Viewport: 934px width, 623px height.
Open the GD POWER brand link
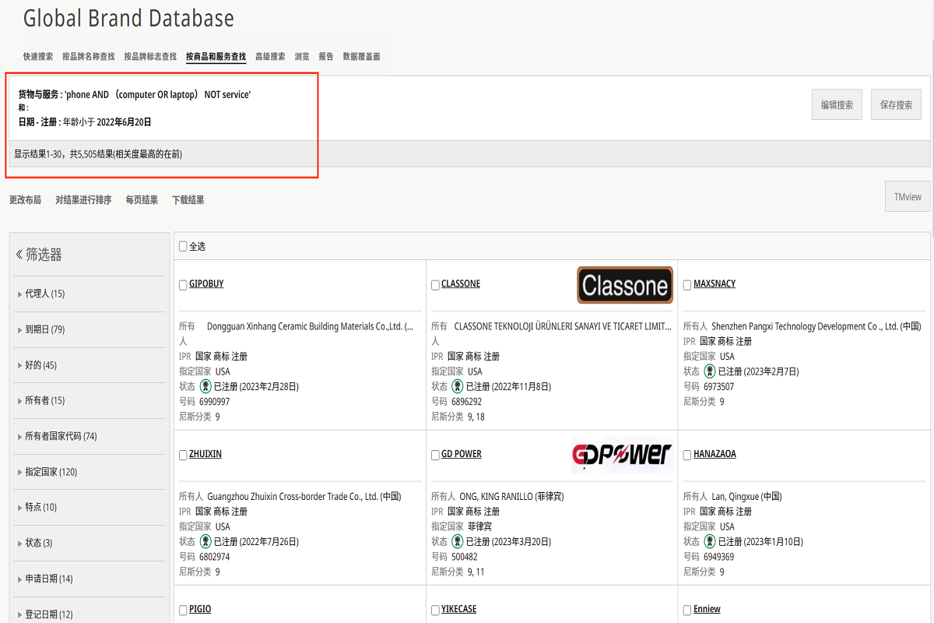462,454
